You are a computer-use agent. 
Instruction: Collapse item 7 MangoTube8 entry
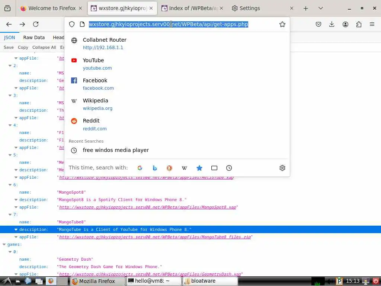pyautogui.click(x=10, y=214)
